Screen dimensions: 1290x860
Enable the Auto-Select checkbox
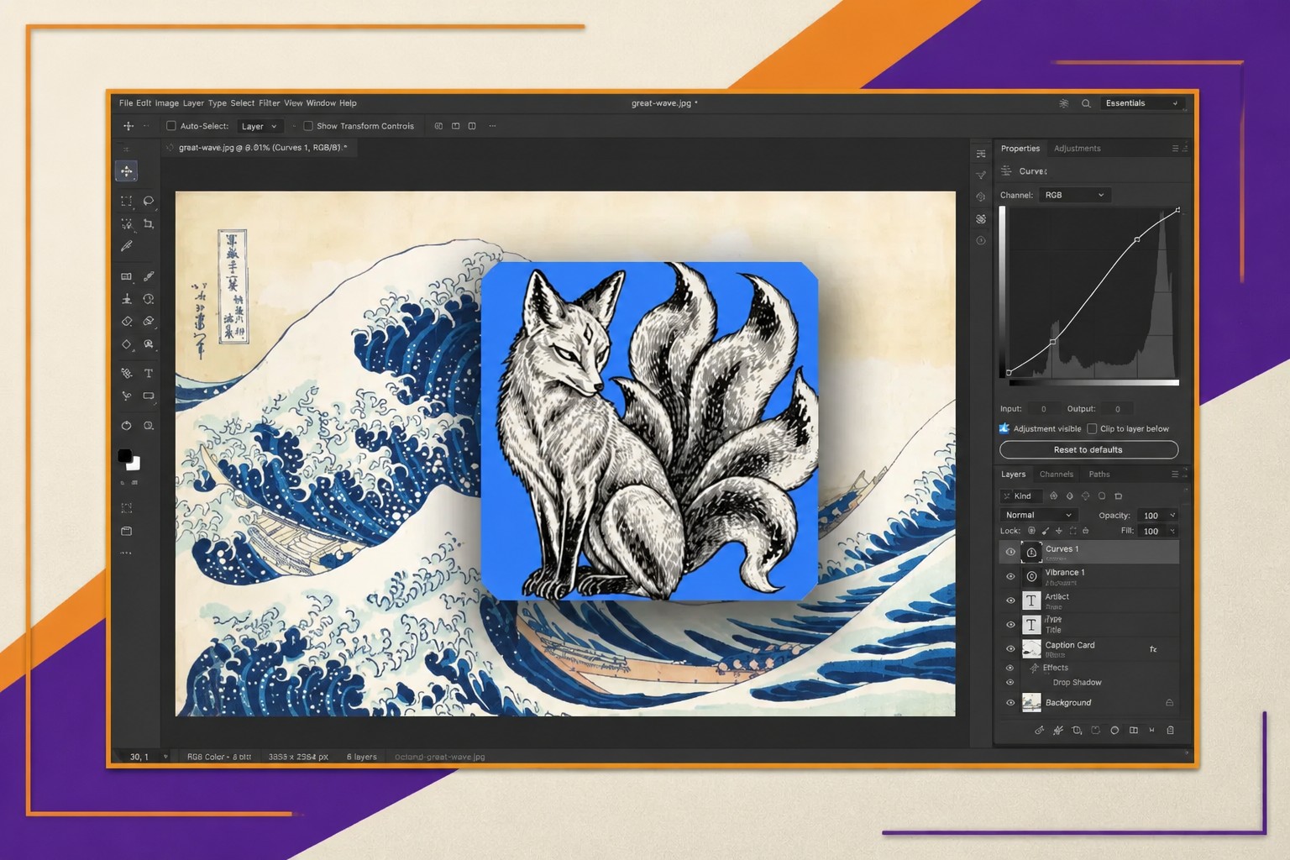[171, 126]
